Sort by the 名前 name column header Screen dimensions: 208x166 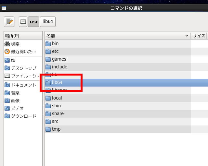117,36
